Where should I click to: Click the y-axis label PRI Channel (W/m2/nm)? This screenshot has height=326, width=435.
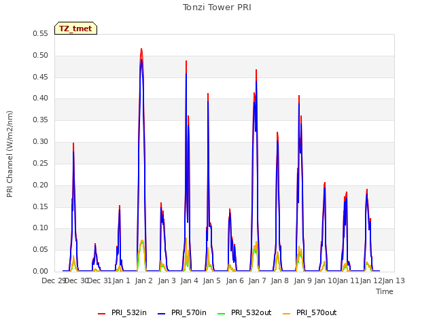point(10,154)
